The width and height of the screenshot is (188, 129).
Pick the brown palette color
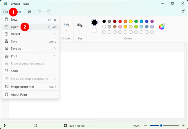pos(115,27)
